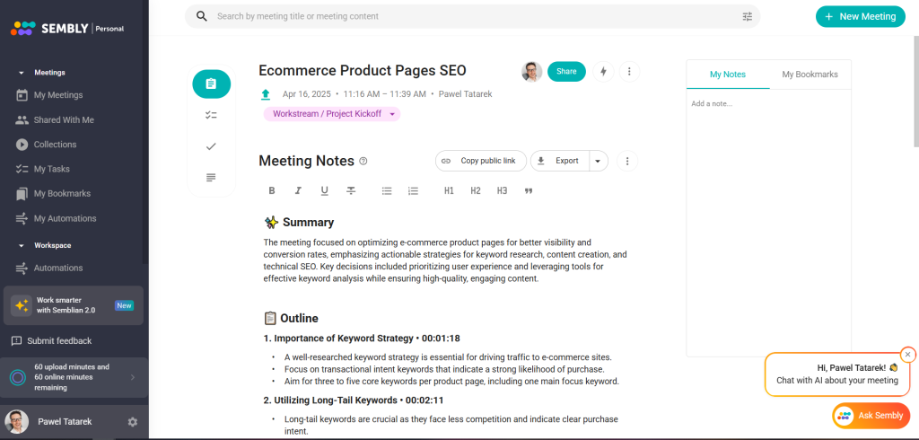Open the meeting notes clipboard view
This screenshot has height=440, width=919.
[x=211, y=84]
